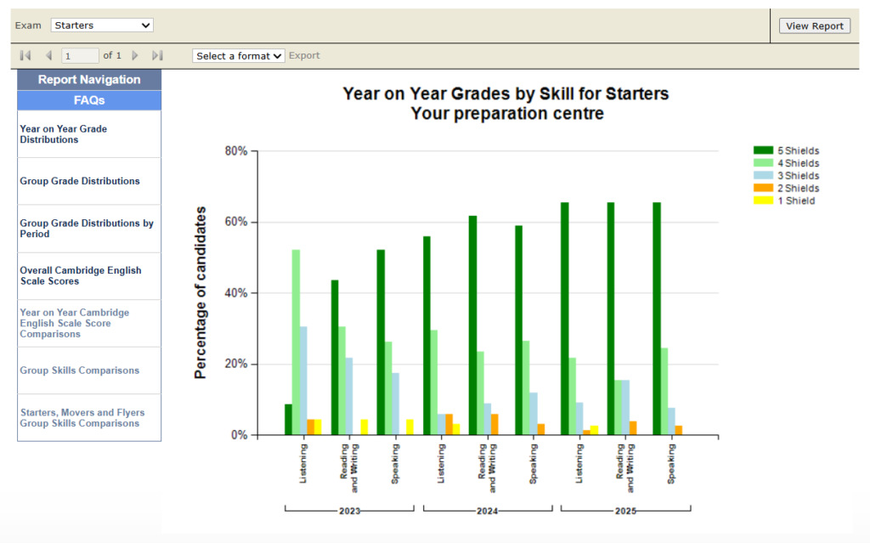Expand the format dropdown's arrow control

pos(275,54)
